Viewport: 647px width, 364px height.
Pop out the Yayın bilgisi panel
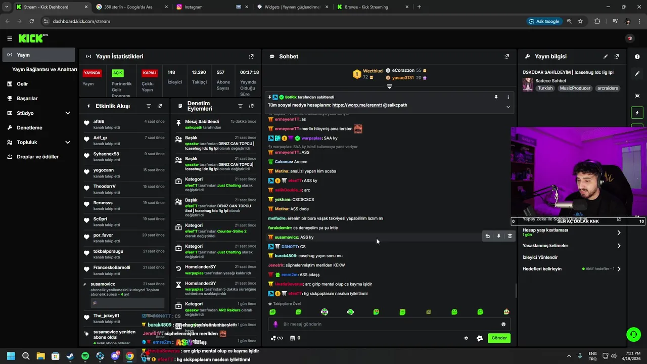[x=617, y=57]
